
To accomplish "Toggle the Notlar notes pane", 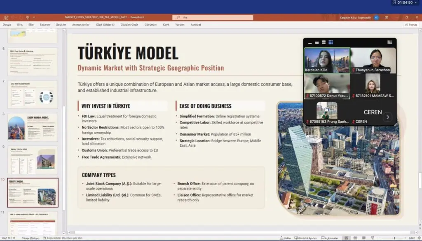I will (285, 238).
